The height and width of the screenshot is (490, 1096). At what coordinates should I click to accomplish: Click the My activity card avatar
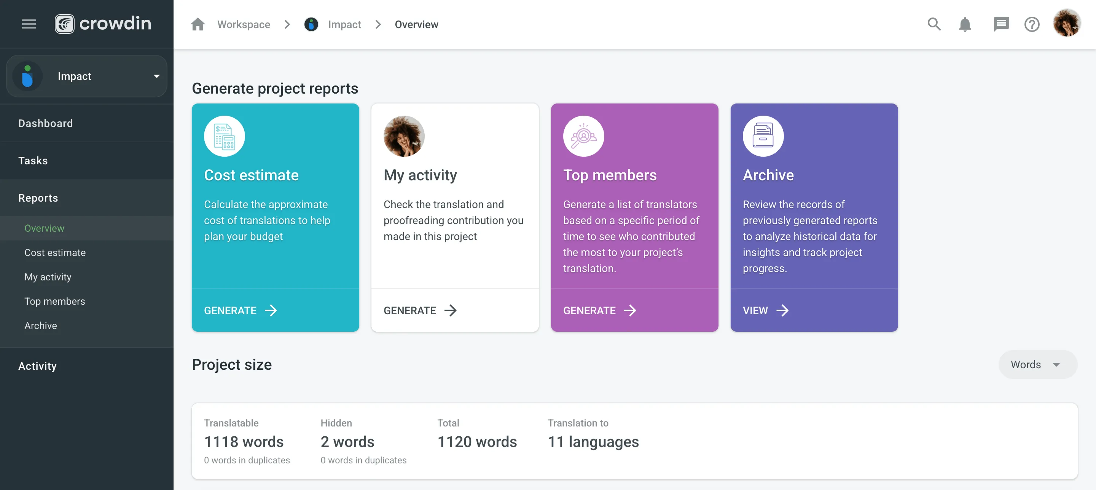coord(404,136)
